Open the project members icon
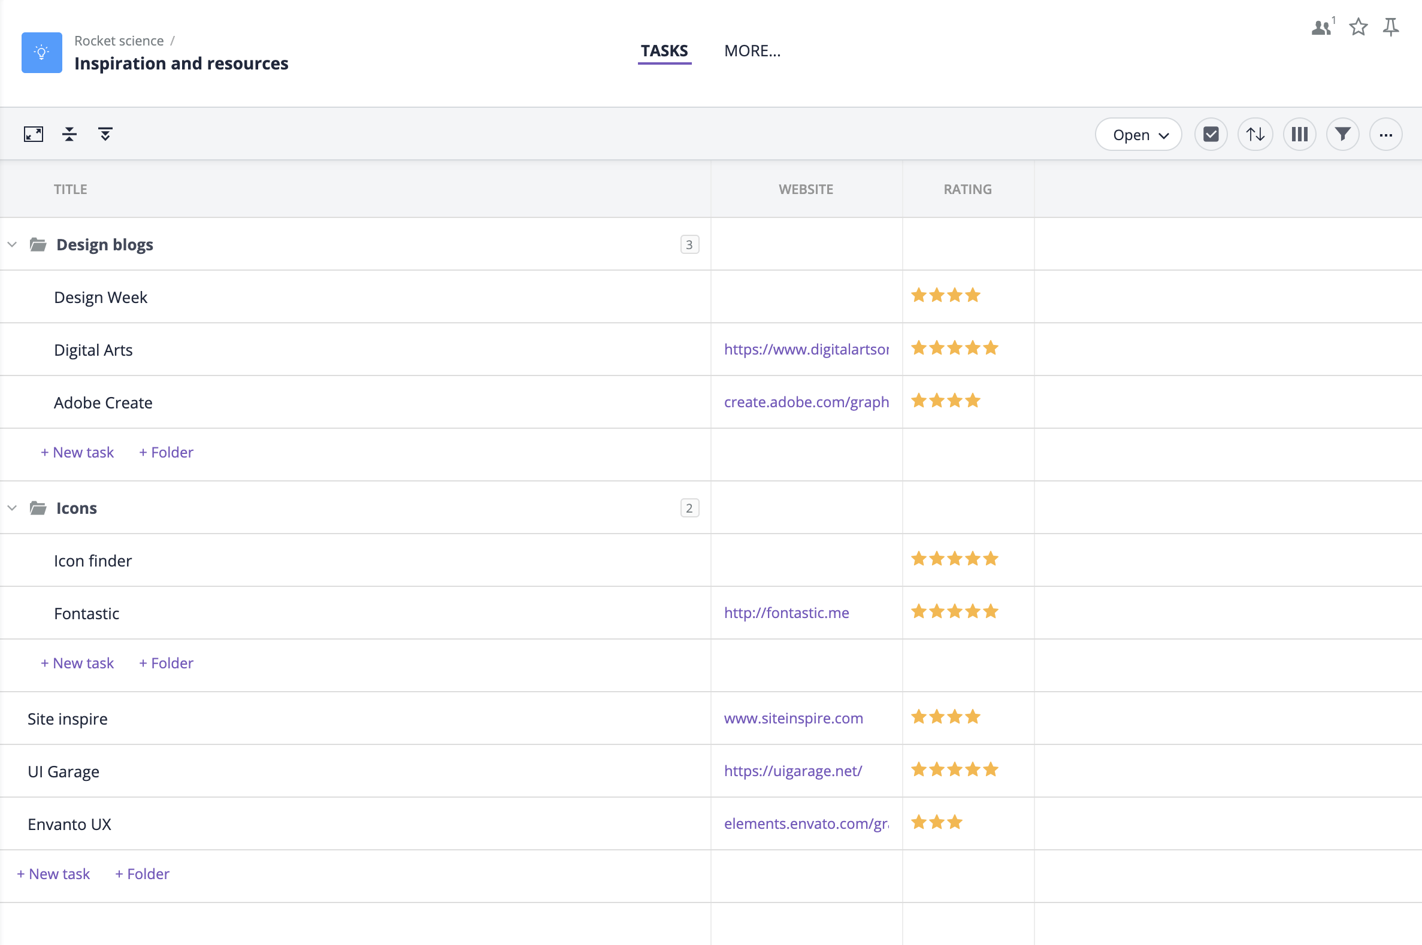The width and height of the screenshot is (1422, 945). click(x=1323, y=27)
